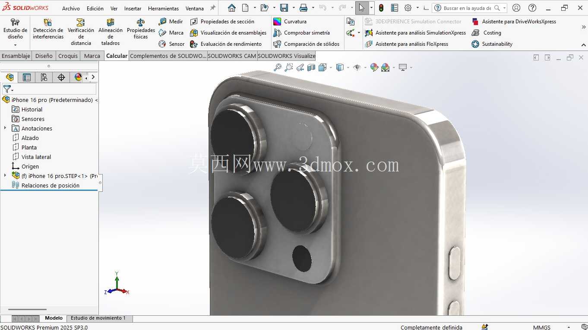Click the Rebuild traffic light icon
Viewport: 588px width, 330px height.
point(381,8)
